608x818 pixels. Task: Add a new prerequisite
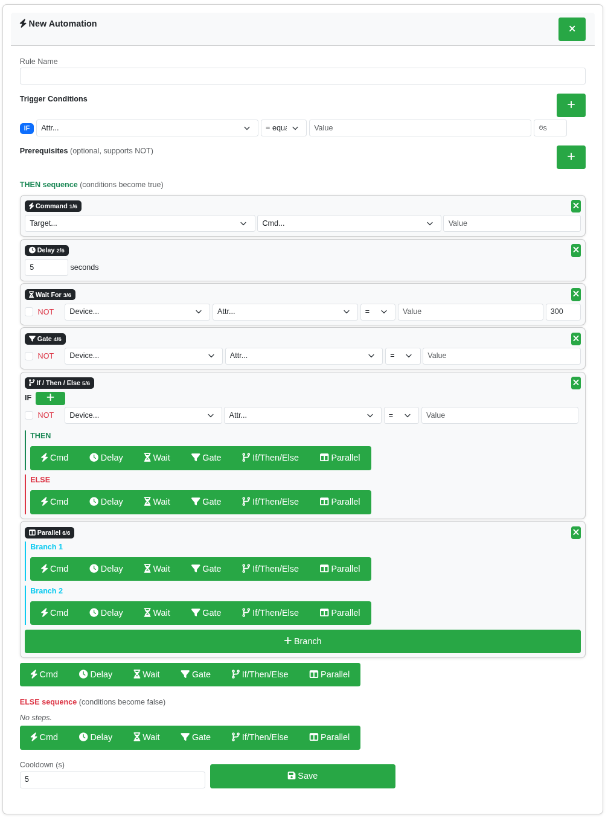pyautogui.click(x=571, y=157)
